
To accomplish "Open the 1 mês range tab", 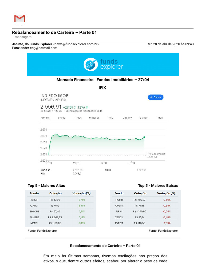I will (x=78, y=118).
